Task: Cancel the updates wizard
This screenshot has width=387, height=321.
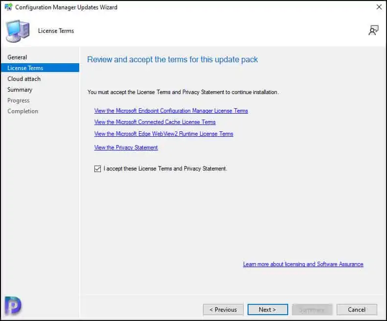Action: coord(357,310)
